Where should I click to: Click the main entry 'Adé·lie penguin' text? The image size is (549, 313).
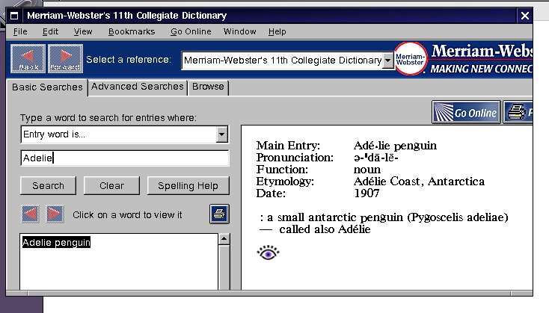[395, 146]
